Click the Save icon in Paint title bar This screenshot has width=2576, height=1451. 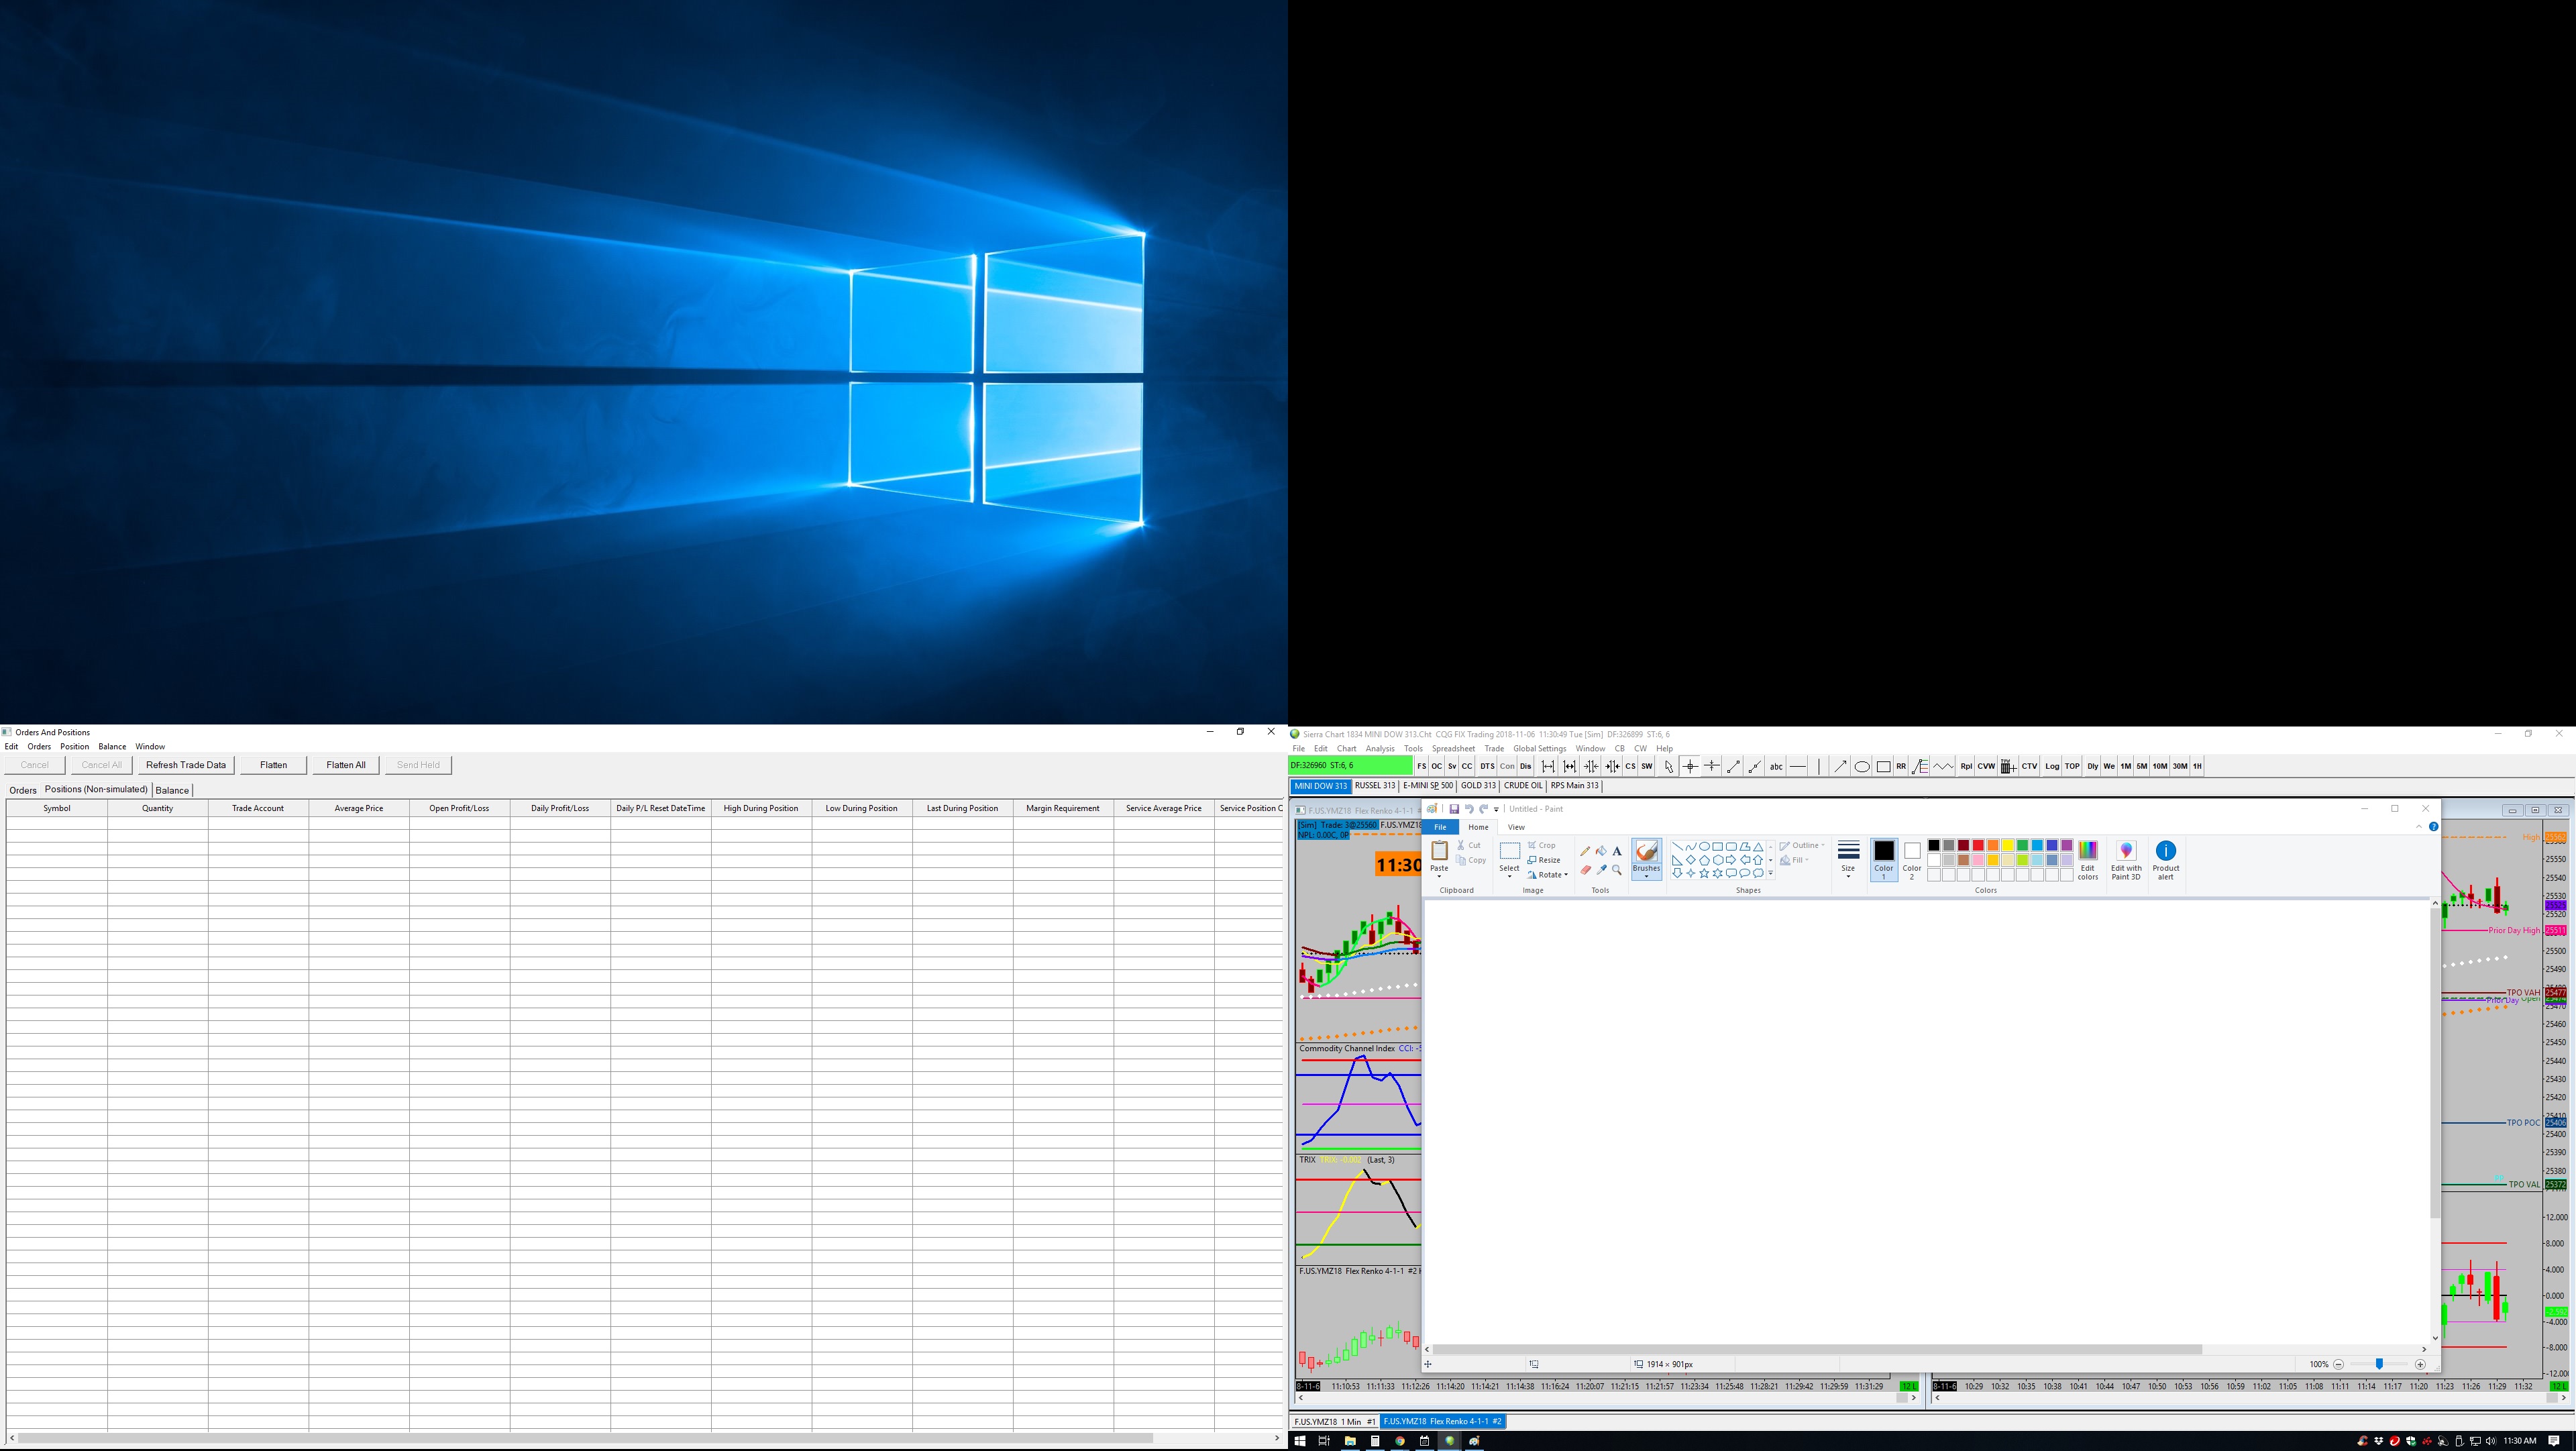[1454, 809]
